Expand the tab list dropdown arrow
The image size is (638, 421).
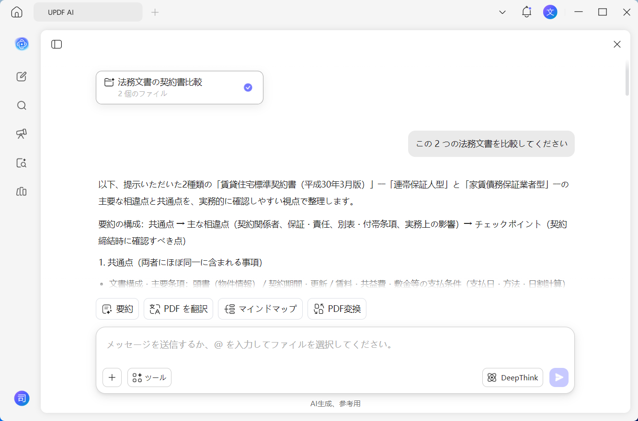(502, 12)
